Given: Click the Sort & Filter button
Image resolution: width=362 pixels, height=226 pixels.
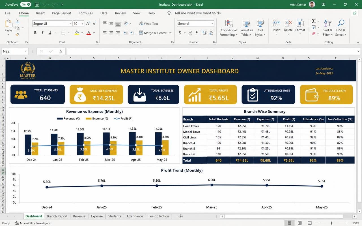Looking at the screenshot, I should tap(328, 28).
